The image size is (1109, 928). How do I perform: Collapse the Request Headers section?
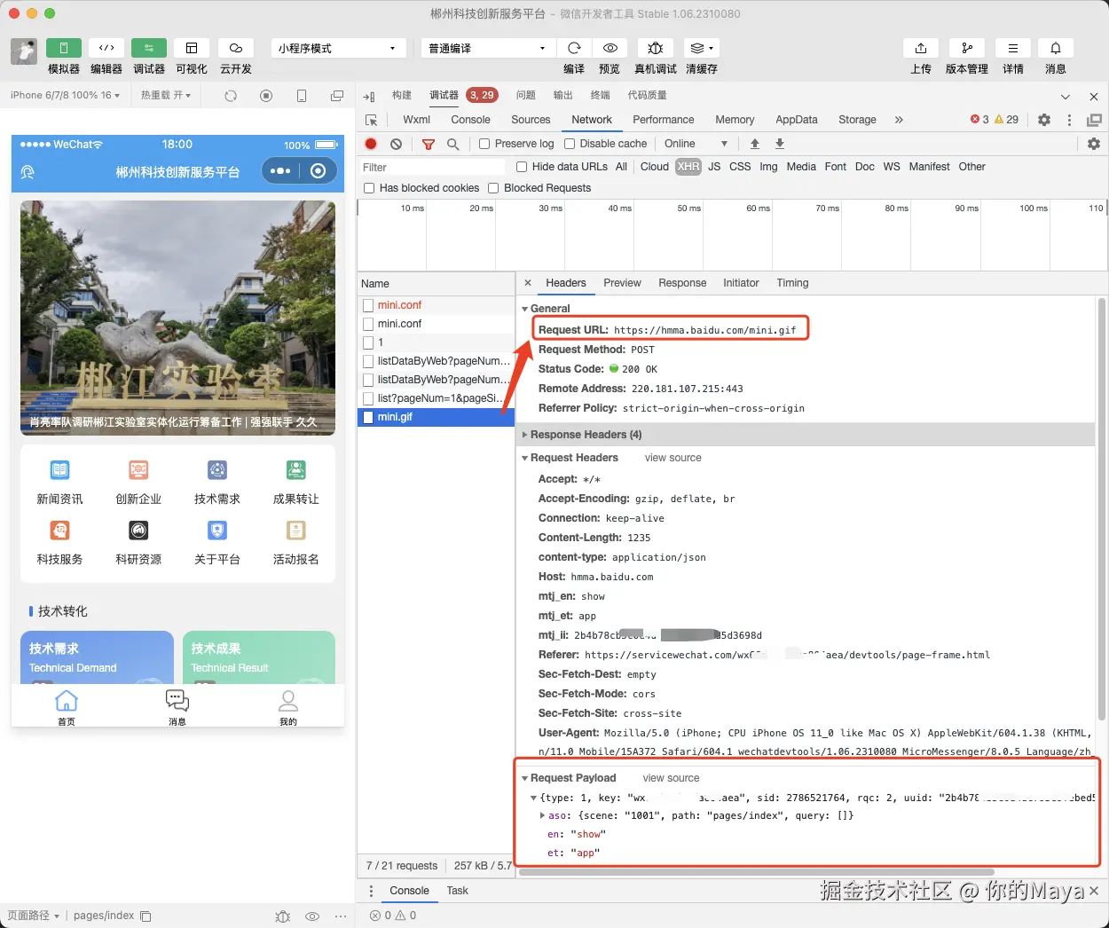[524, 458]
